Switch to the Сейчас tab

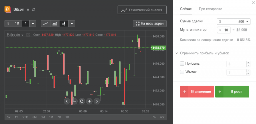point(186,9)
